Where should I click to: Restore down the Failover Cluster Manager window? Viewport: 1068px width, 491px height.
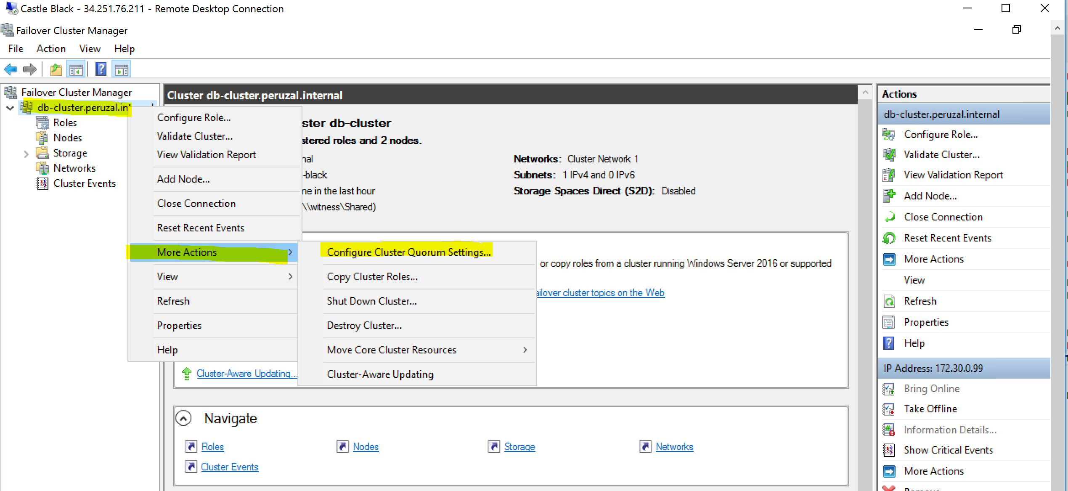click(1017, 30)
